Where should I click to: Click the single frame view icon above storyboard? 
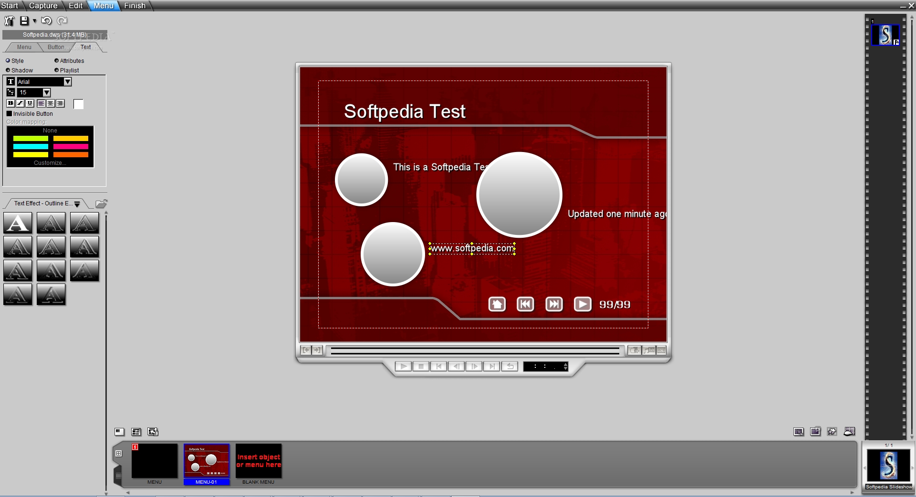[119, 432]
